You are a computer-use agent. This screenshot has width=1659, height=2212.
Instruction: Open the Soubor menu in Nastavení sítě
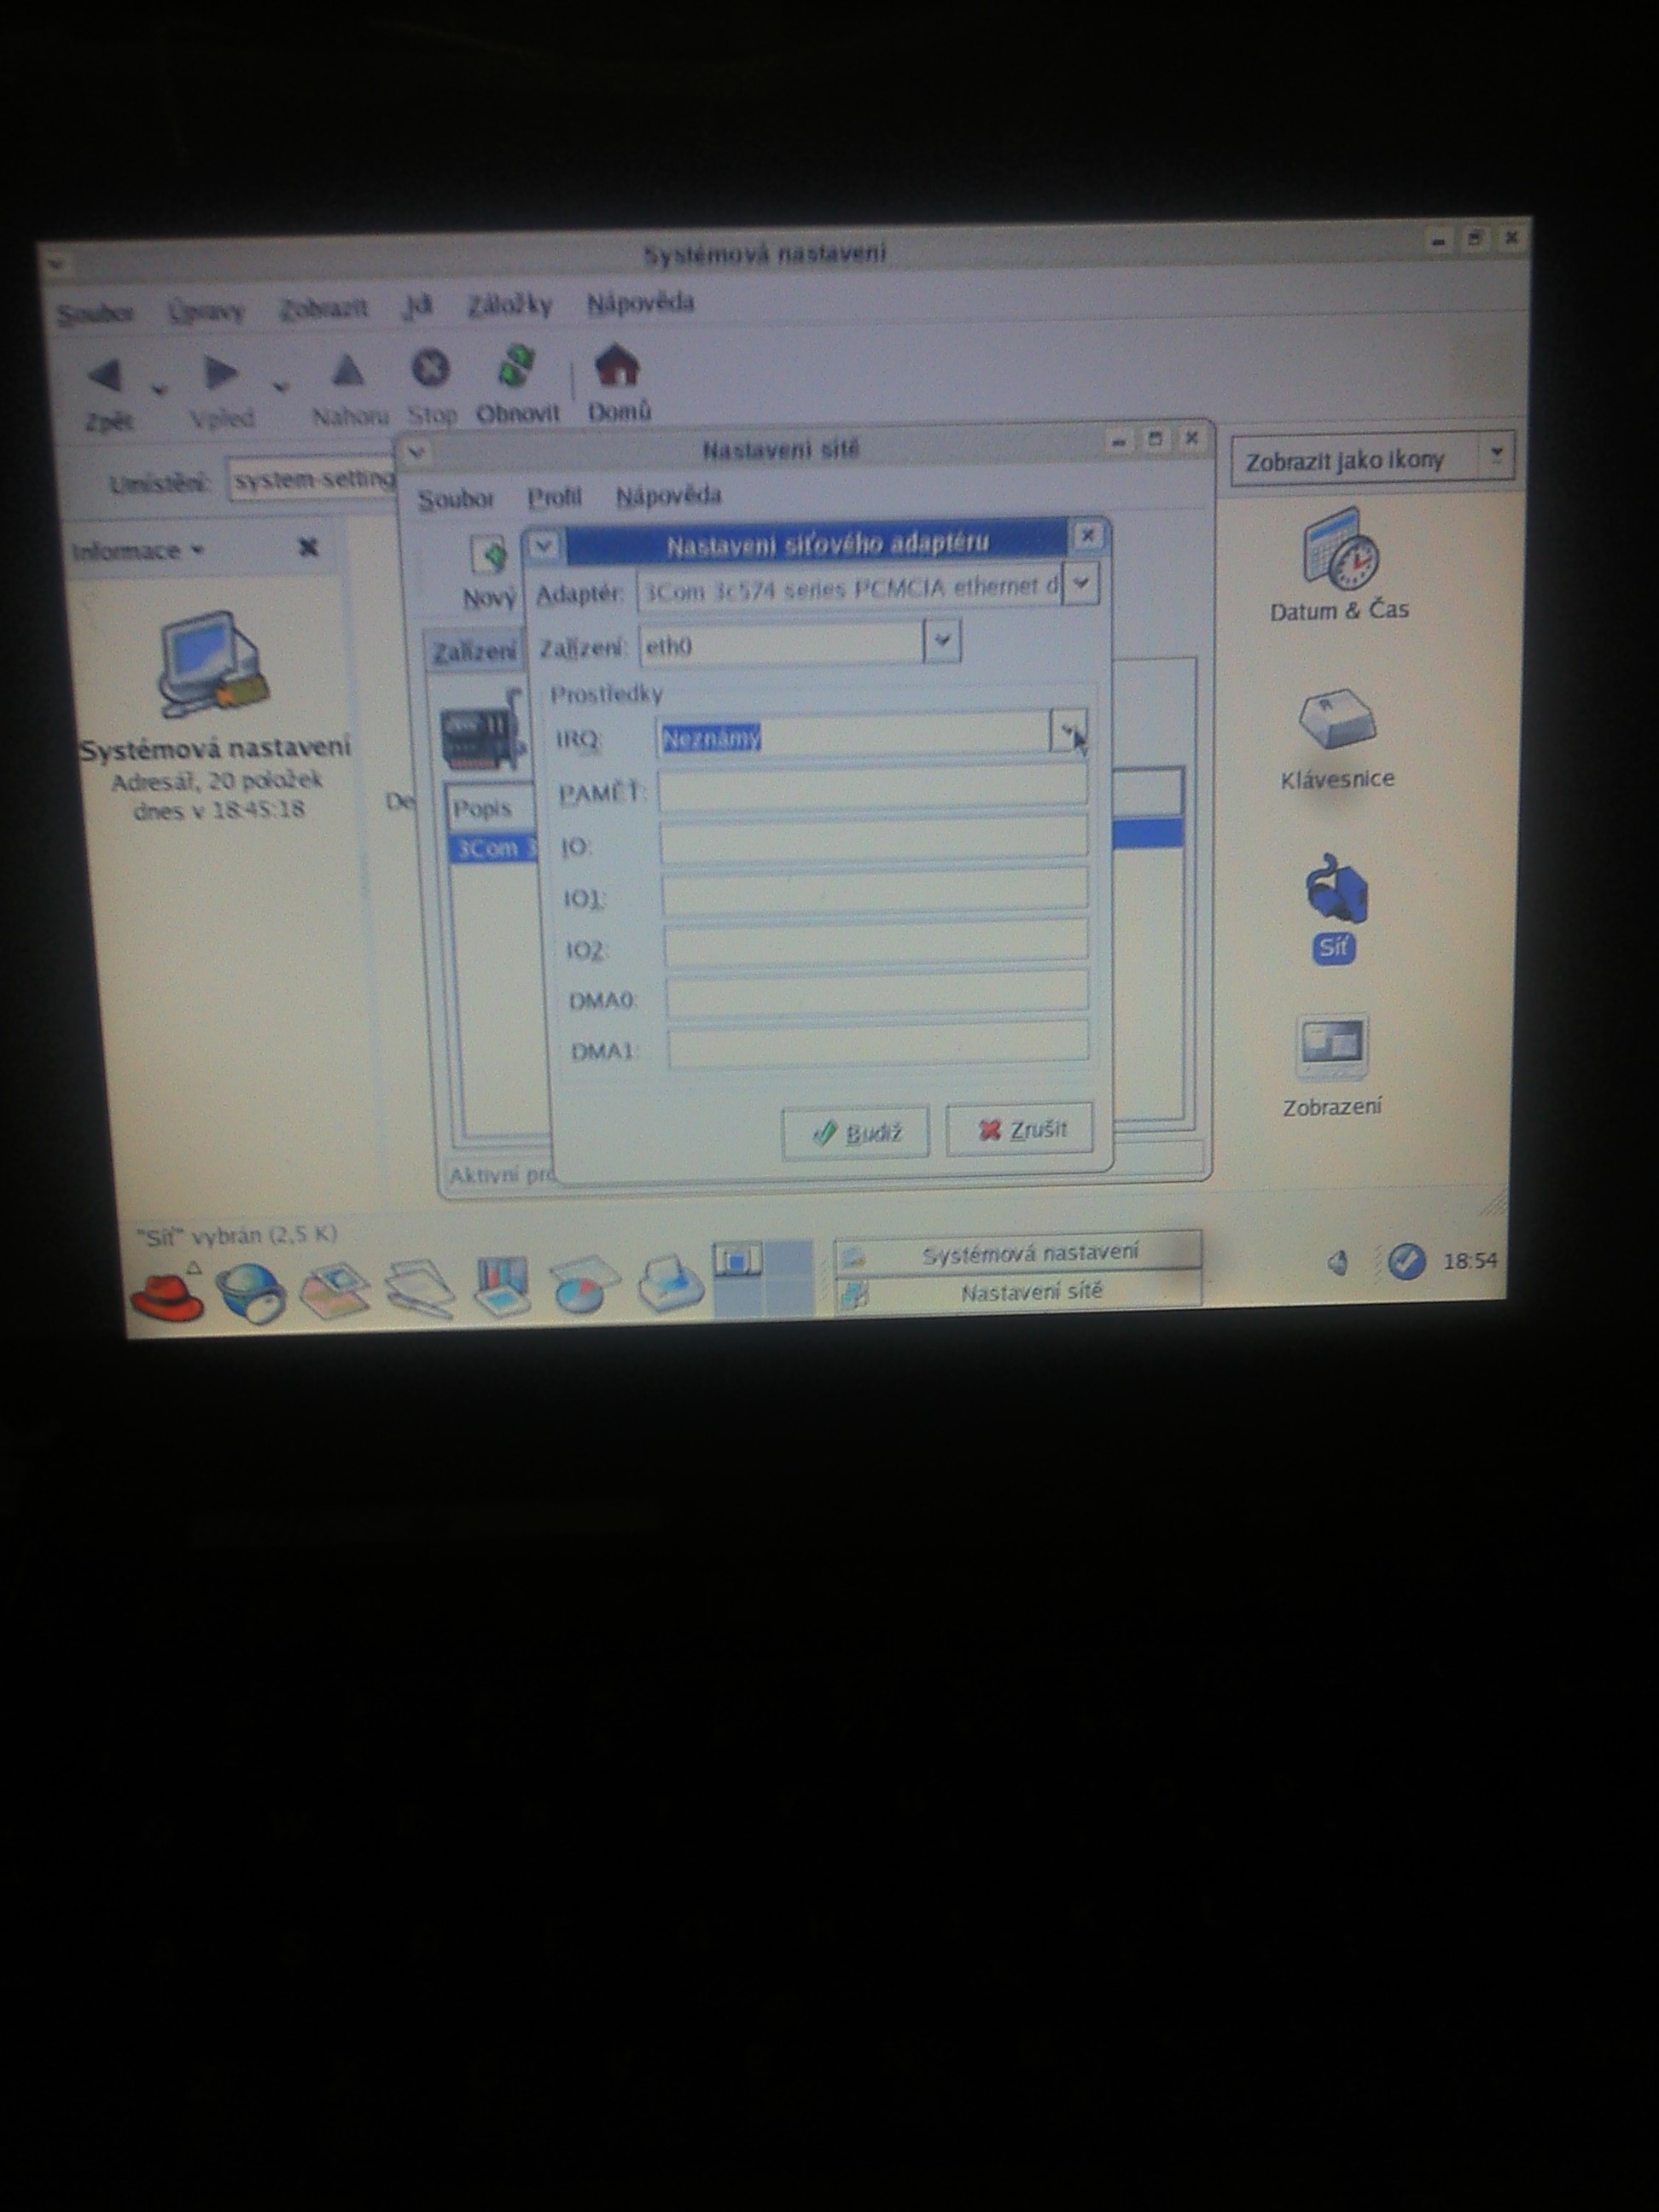point(456,498)
